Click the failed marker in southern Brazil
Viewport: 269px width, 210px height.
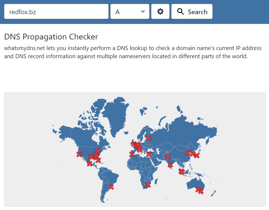(111, 187)
